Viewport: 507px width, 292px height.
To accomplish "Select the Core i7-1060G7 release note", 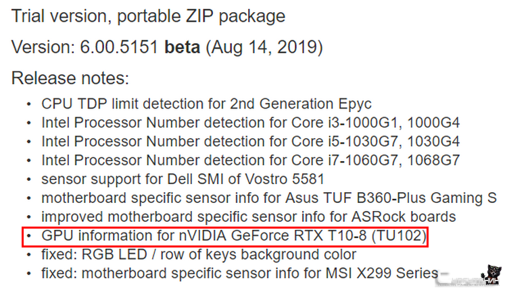I will click(x=251, y=160).
